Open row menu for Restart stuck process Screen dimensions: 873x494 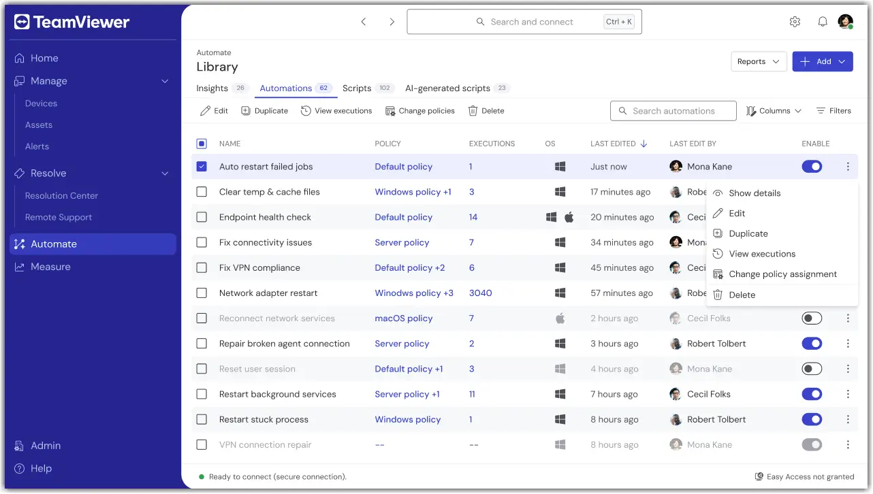pyautogui.click(x=848, y=420)
